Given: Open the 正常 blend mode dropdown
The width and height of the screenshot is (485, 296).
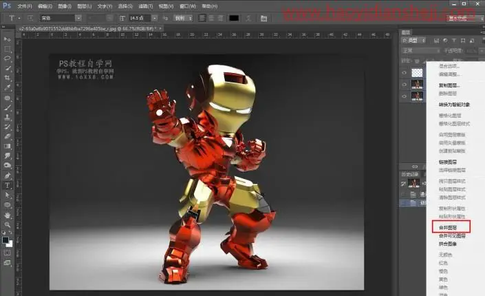Looking at the screenshot, I should 421,50.
